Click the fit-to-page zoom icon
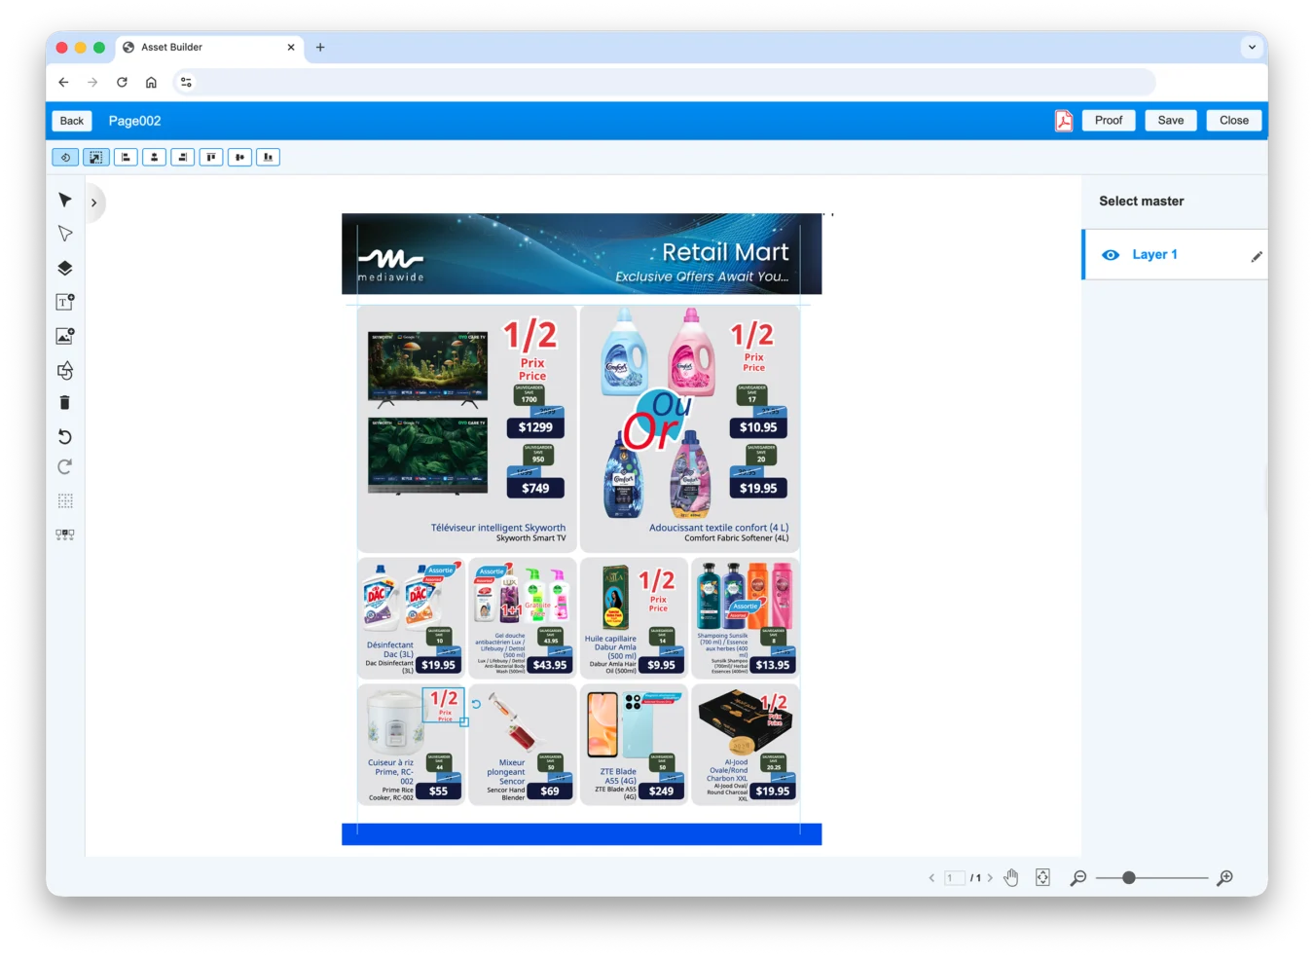The height and width of the screenshot is (957, 1314). (x=1042, y=877)
